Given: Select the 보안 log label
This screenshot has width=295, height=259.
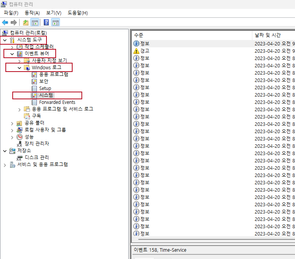Looking at the screenshot, I should click(44, 82).
